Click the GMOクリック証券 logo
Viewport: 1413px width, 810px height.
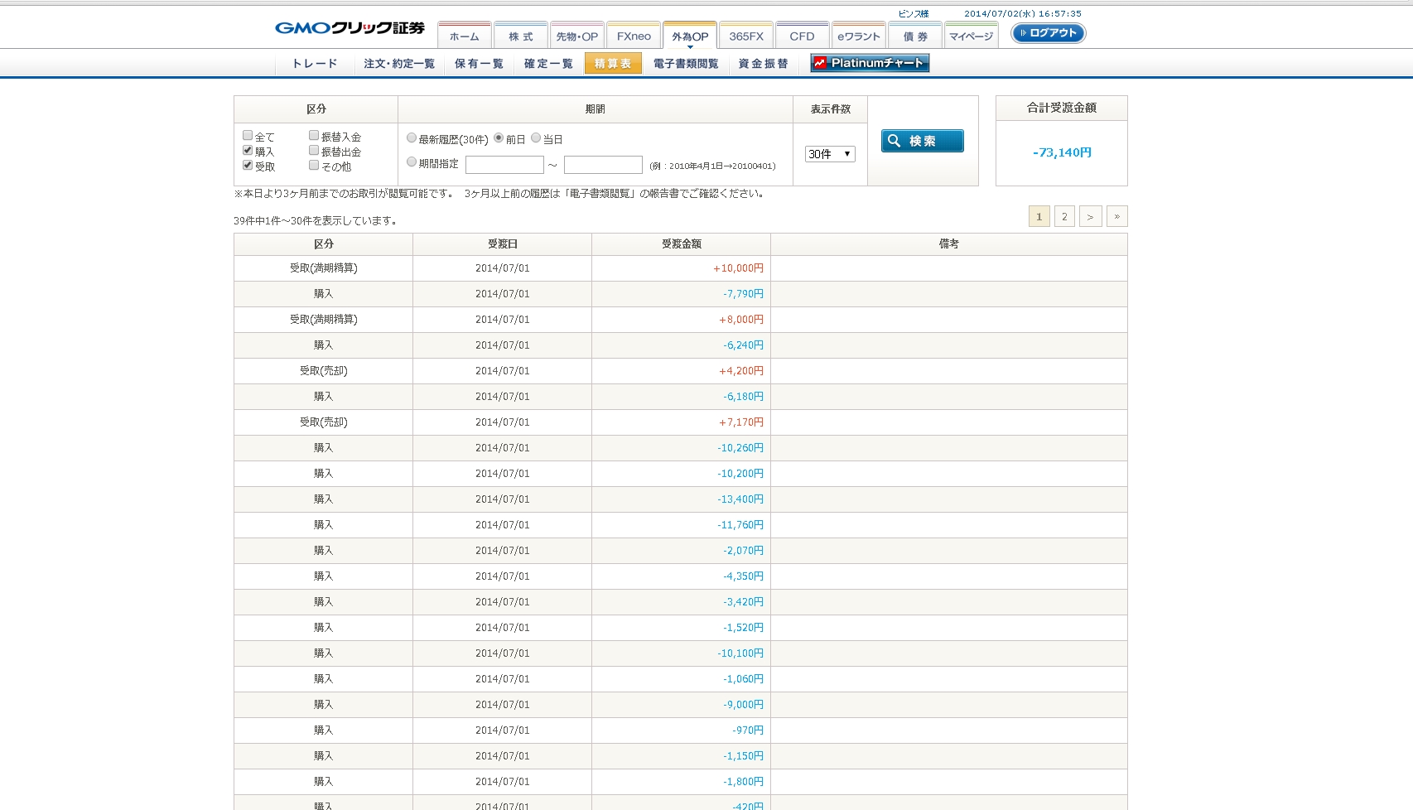pos(350,28)
